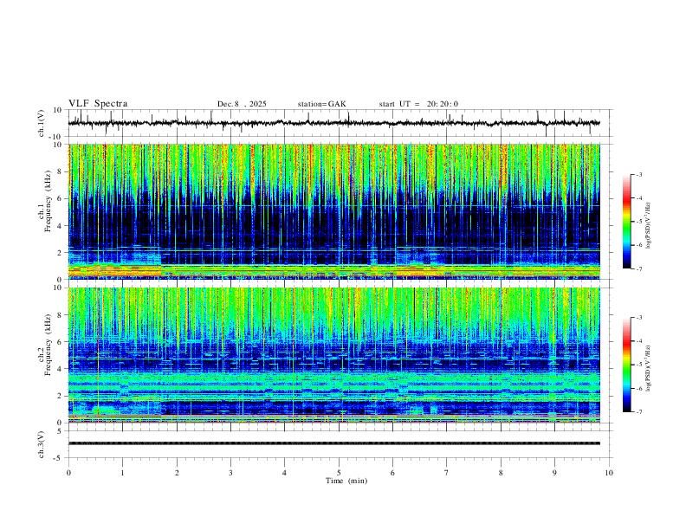The image size is (686, 530).
Task: Click the time-axis tick label "6"
Action: [x=392, y=473]
